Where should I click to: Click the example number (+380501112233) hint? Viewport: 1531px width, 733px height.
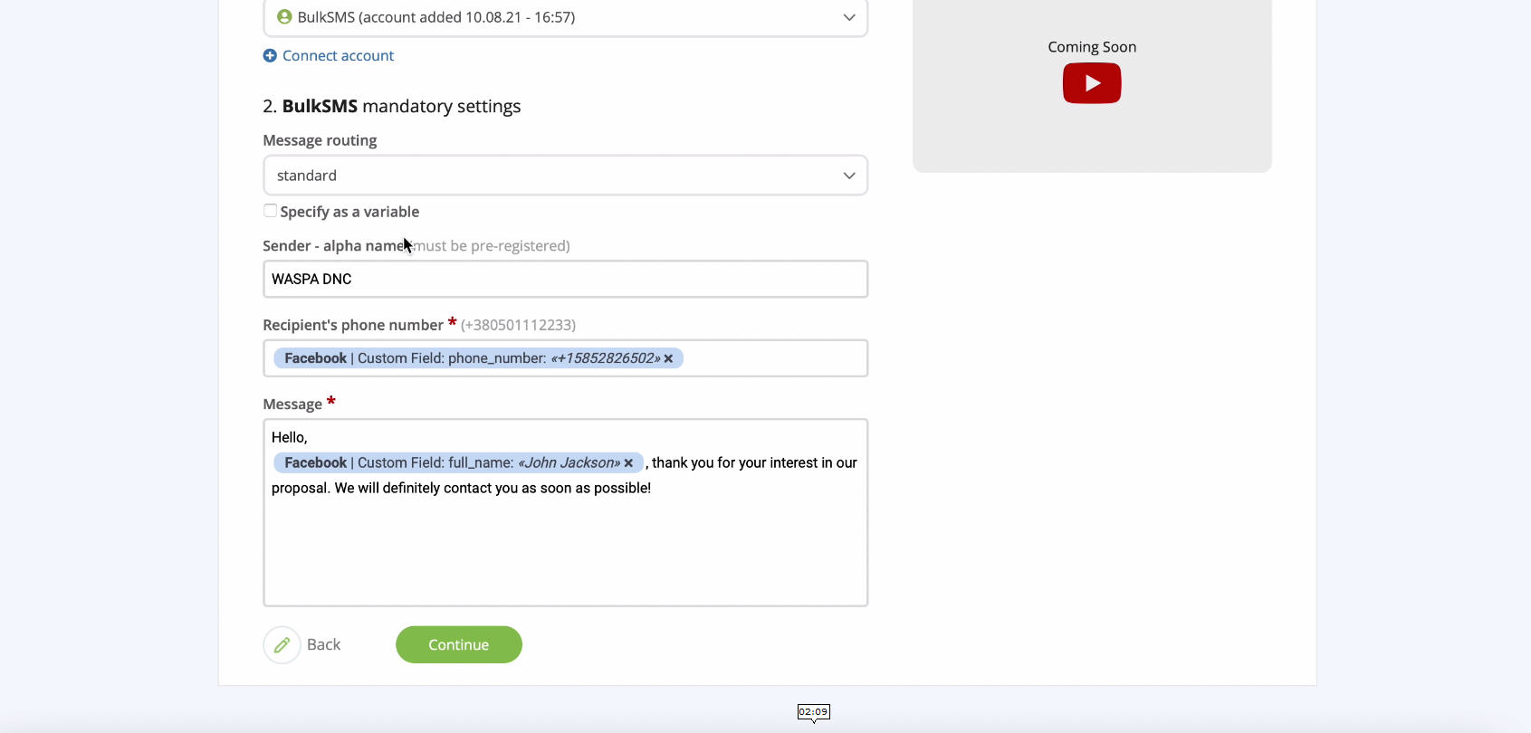point(518,325)
